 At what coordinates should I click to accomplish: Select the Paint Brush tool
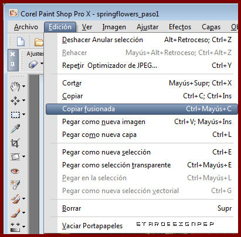tap(15, 212)
